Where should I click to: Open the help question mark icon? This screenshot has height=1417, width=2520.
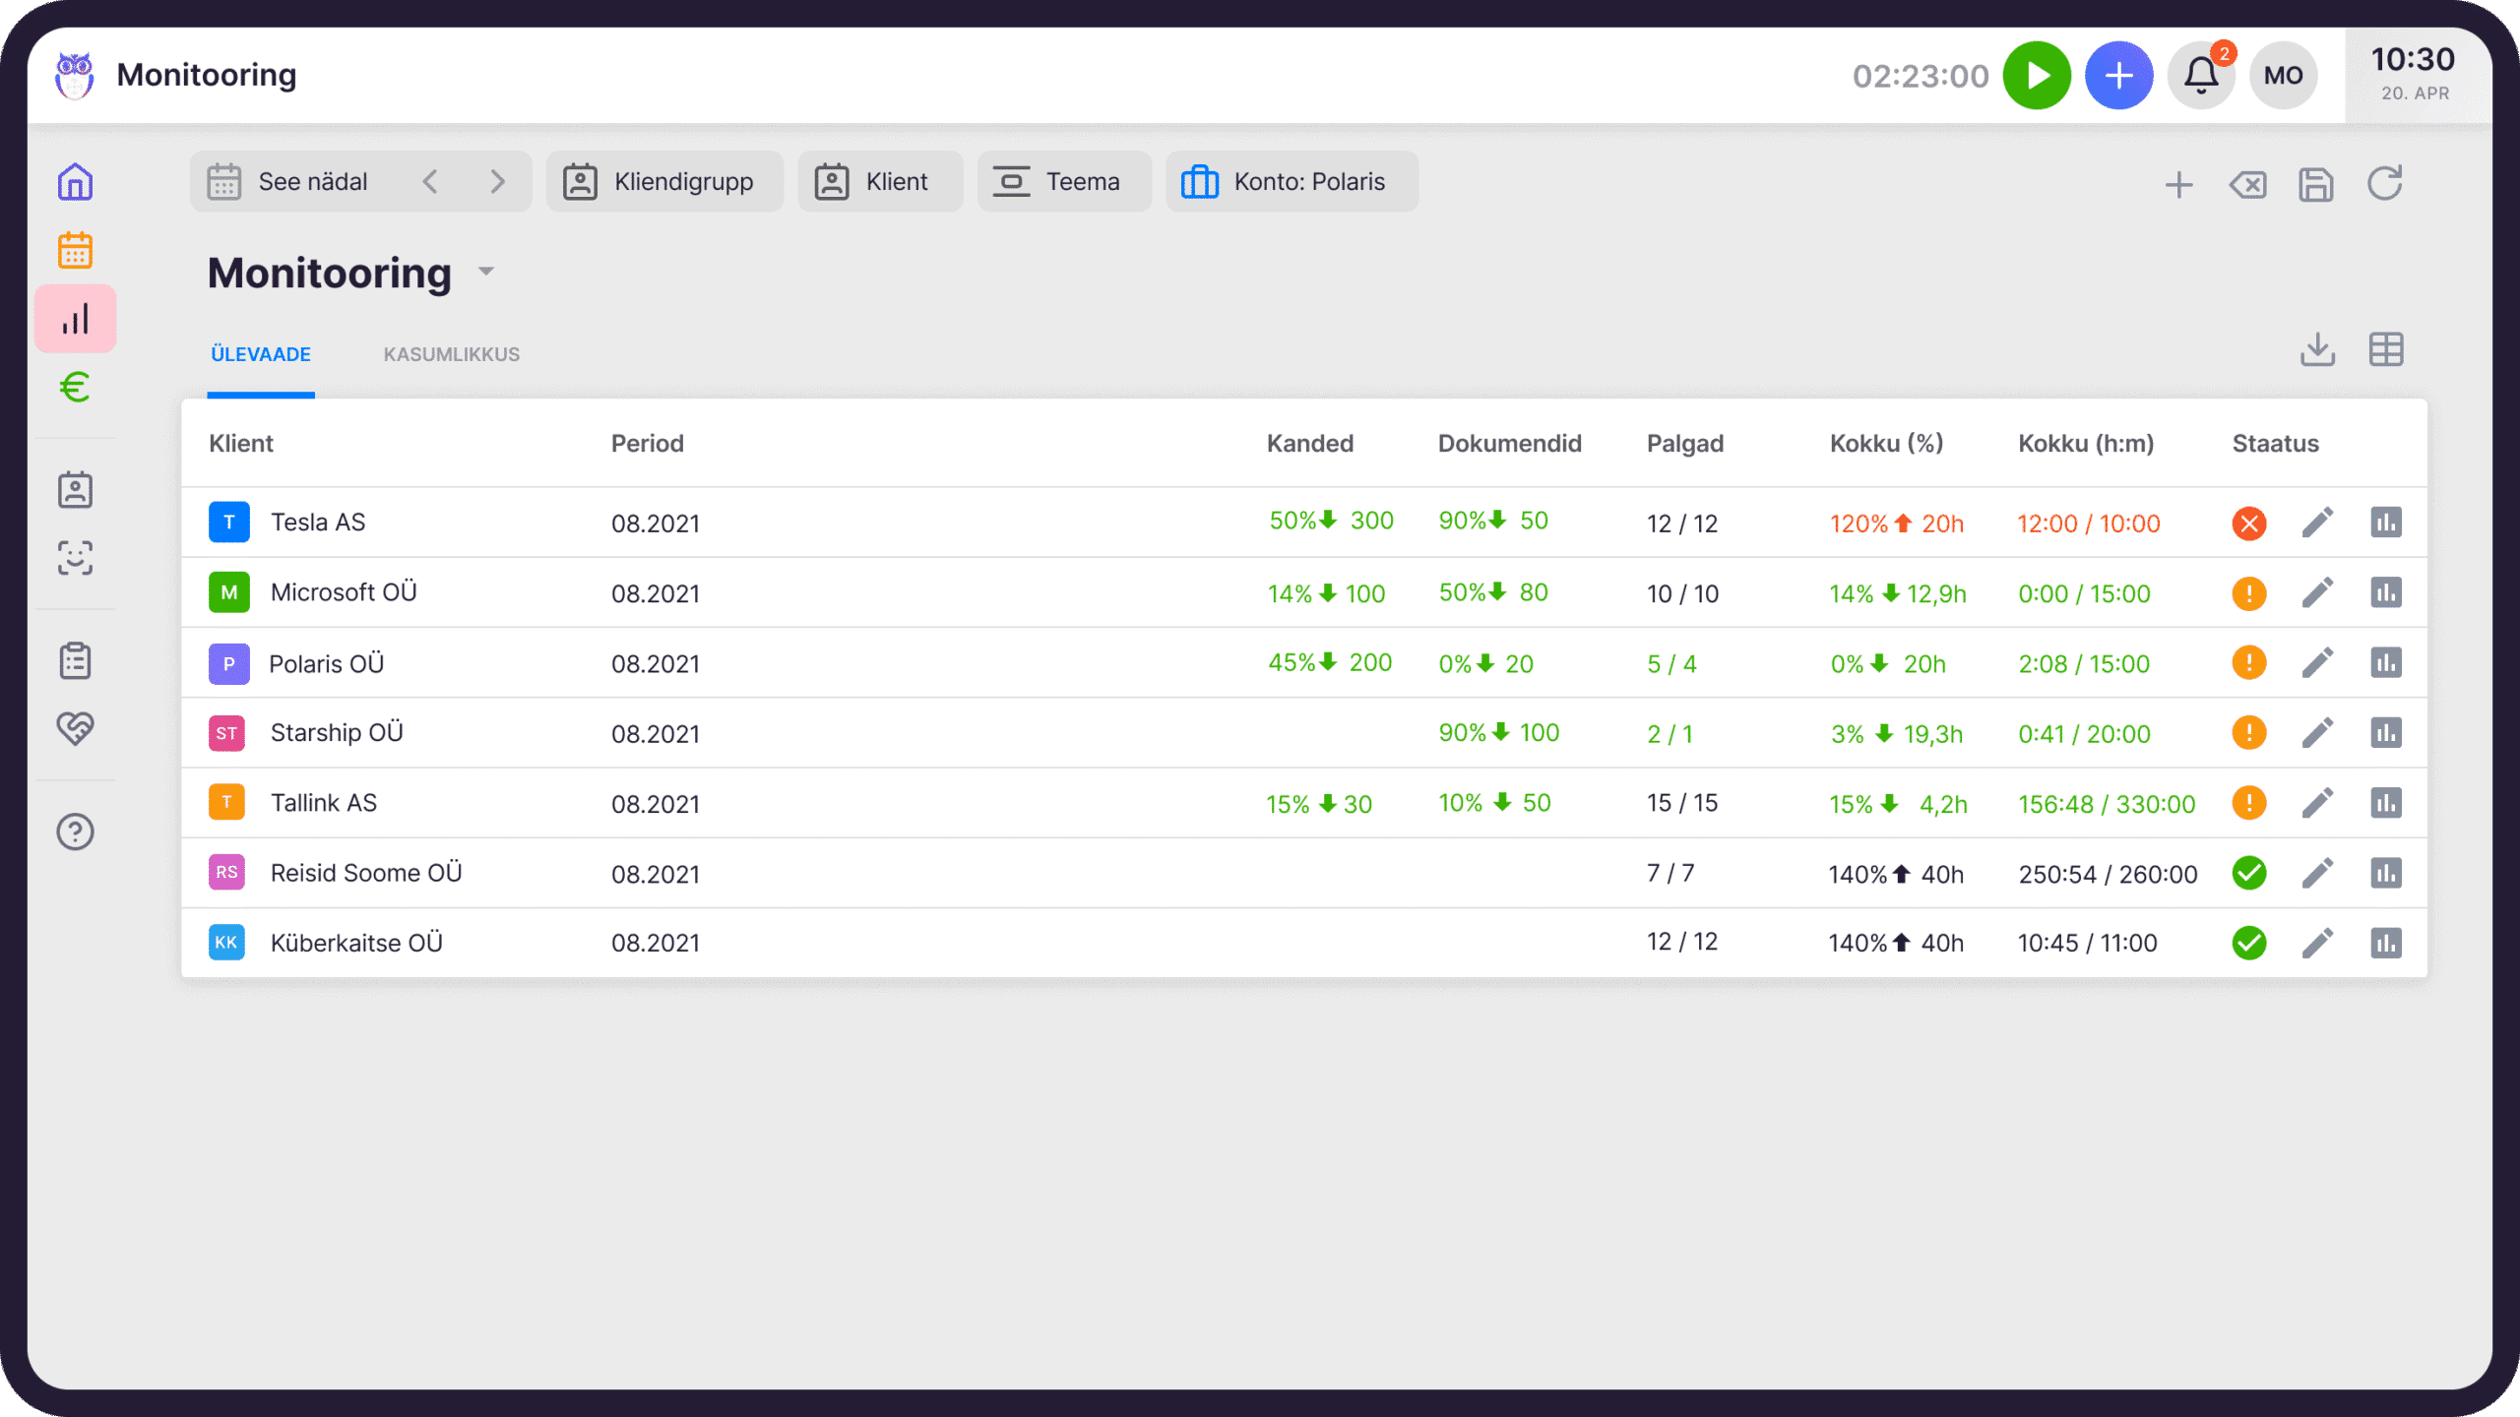[x=75, y=832]
